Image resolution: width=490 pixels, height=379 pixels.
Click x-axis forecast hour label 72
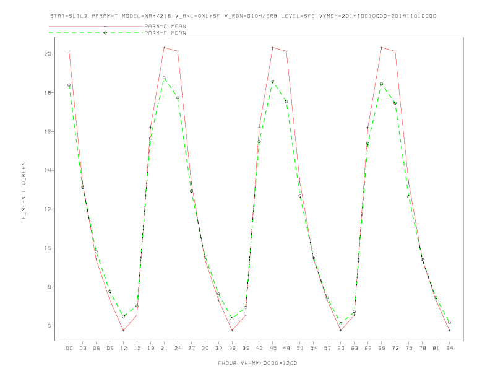point(395,348)
